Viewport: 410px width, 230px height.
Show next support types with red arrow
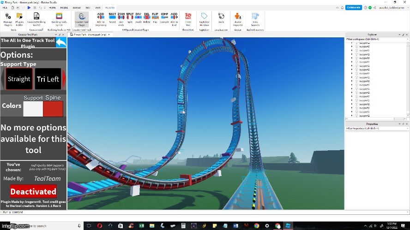pyautogui.click(x=64, y=78)
